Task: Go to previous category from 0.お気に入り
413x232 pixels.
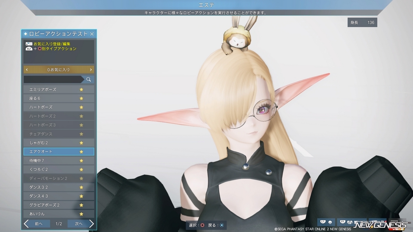Action: pyautogui.click(x=27, y=70)
